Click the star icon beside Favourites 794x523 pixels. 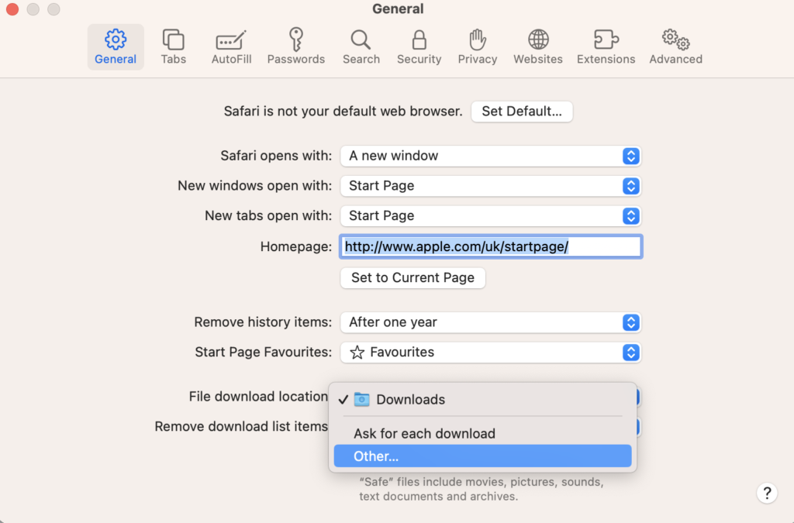click(357, 352)
